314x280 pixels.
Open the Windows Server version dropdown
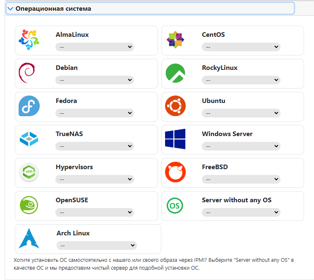[241, 146]
